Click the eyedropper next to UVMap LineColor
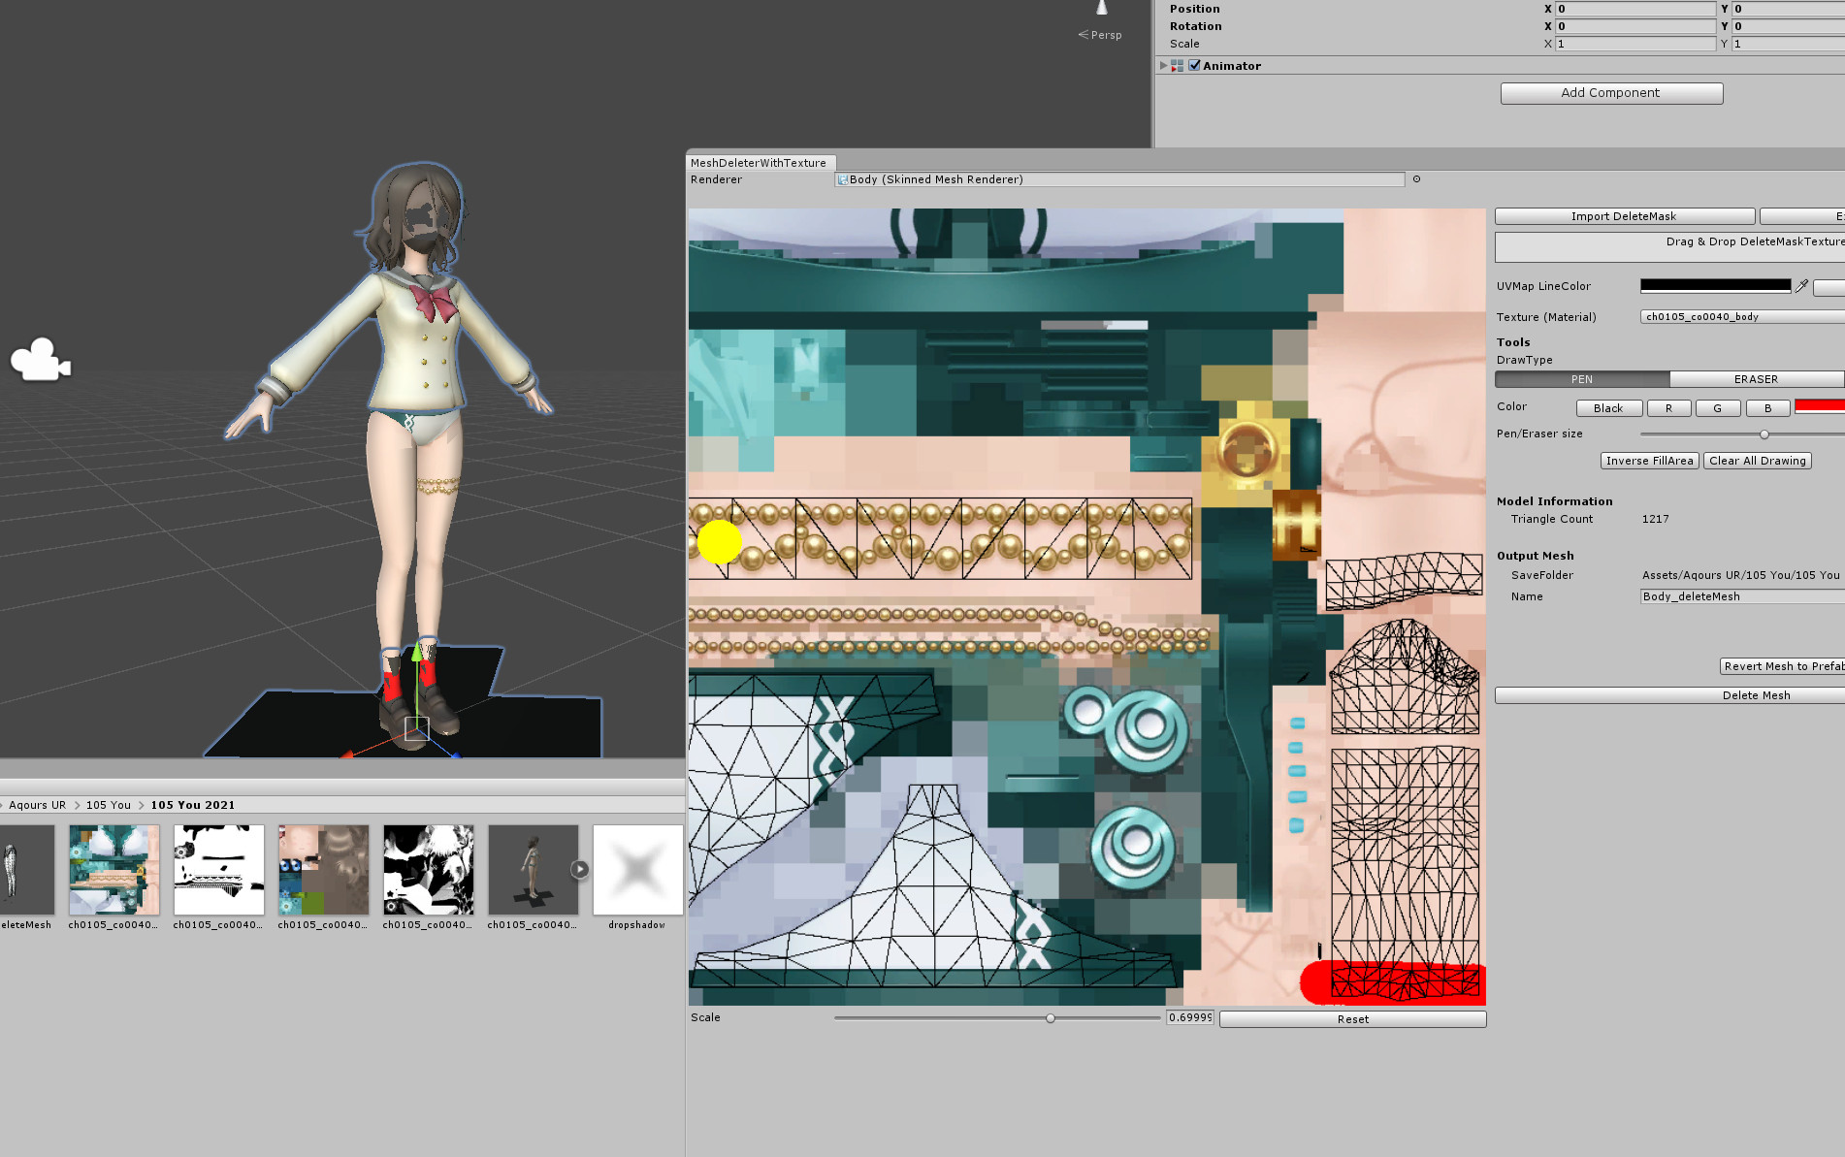 click(x=1801, y=286)
